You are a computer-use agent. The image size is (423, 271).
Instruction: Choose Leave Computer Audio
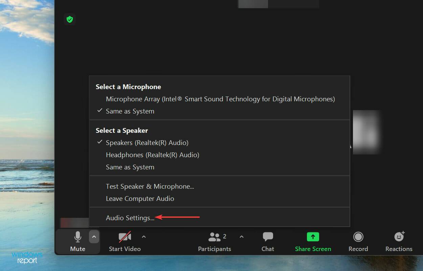pos(140,199)
